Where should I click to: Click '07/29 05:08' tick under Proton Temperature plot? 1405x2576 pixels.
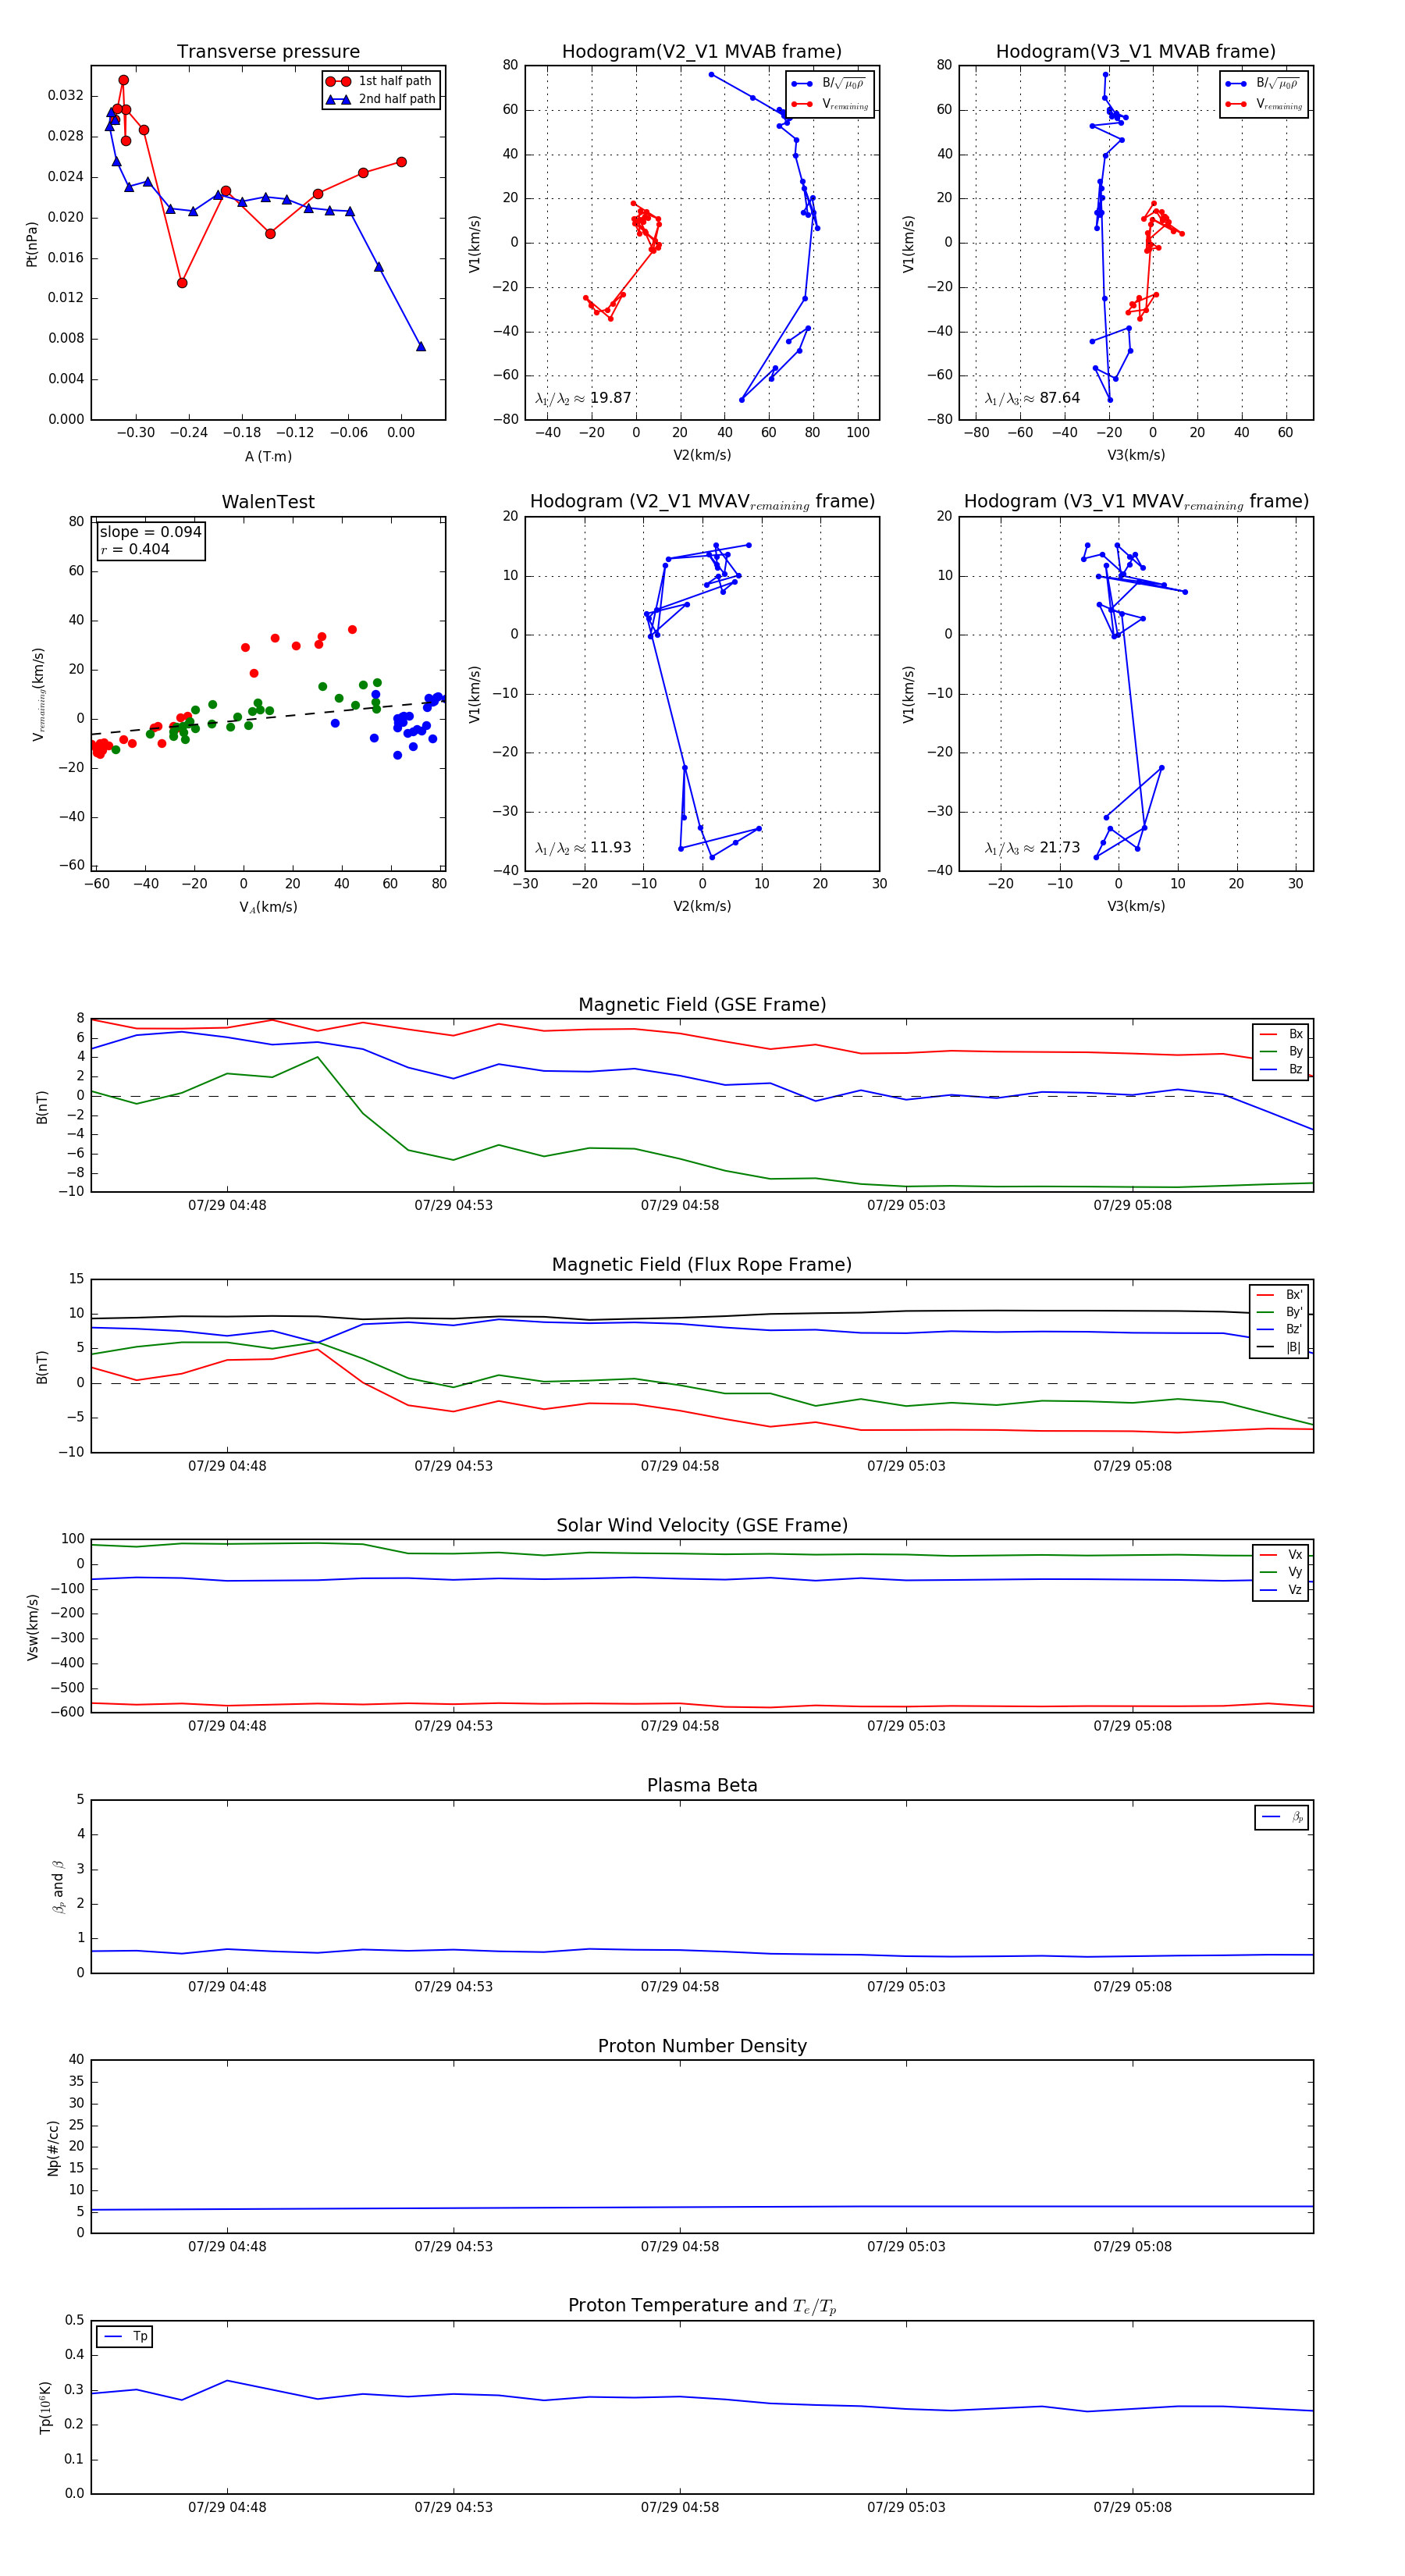(x=1132, y=2507)
